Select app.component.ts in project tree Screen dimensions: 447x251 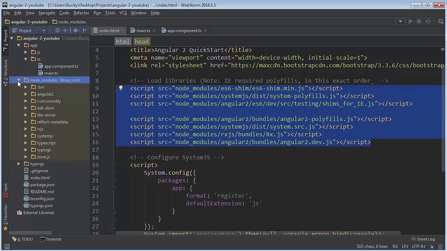(58, 66)
